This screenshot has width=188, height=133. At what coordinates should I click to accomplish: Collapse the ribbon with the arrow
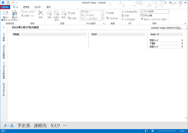click(x=185, y=24)
